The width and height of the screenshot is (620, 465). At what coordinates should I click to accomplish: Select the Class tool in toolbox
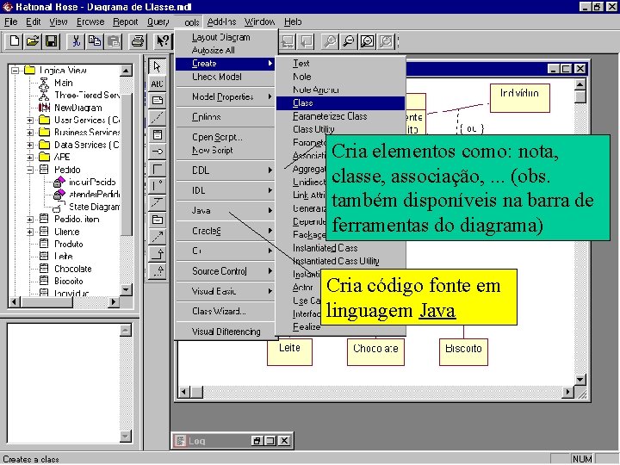tap(158, 134)
